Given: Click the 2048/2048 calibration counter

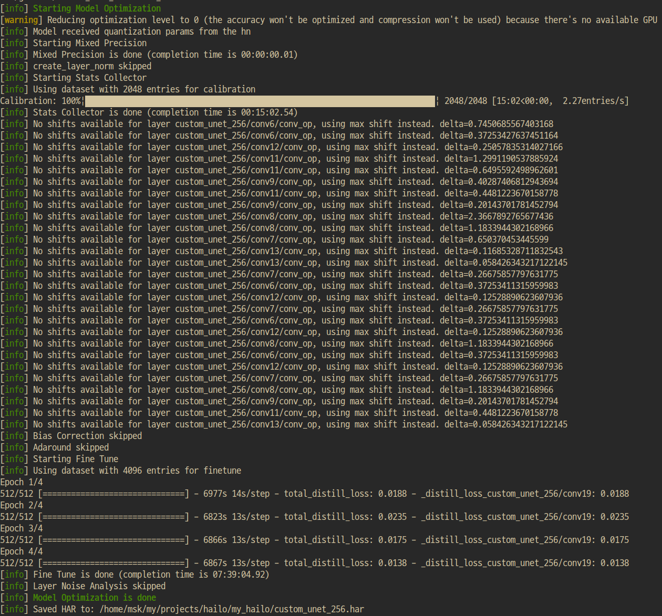Looking at the screenshot, I should tap(466, 101).
